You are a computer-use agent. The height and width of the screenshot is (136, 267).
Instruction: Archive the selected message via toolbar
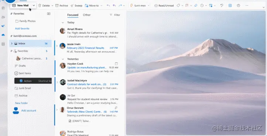click(x=62, y=6)
